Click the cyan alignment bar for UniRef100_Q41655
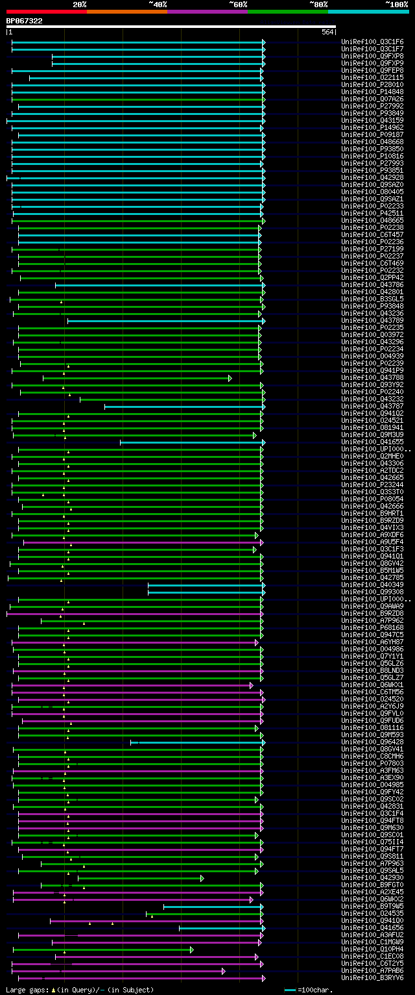415x995 pixels. click(193, 442)
